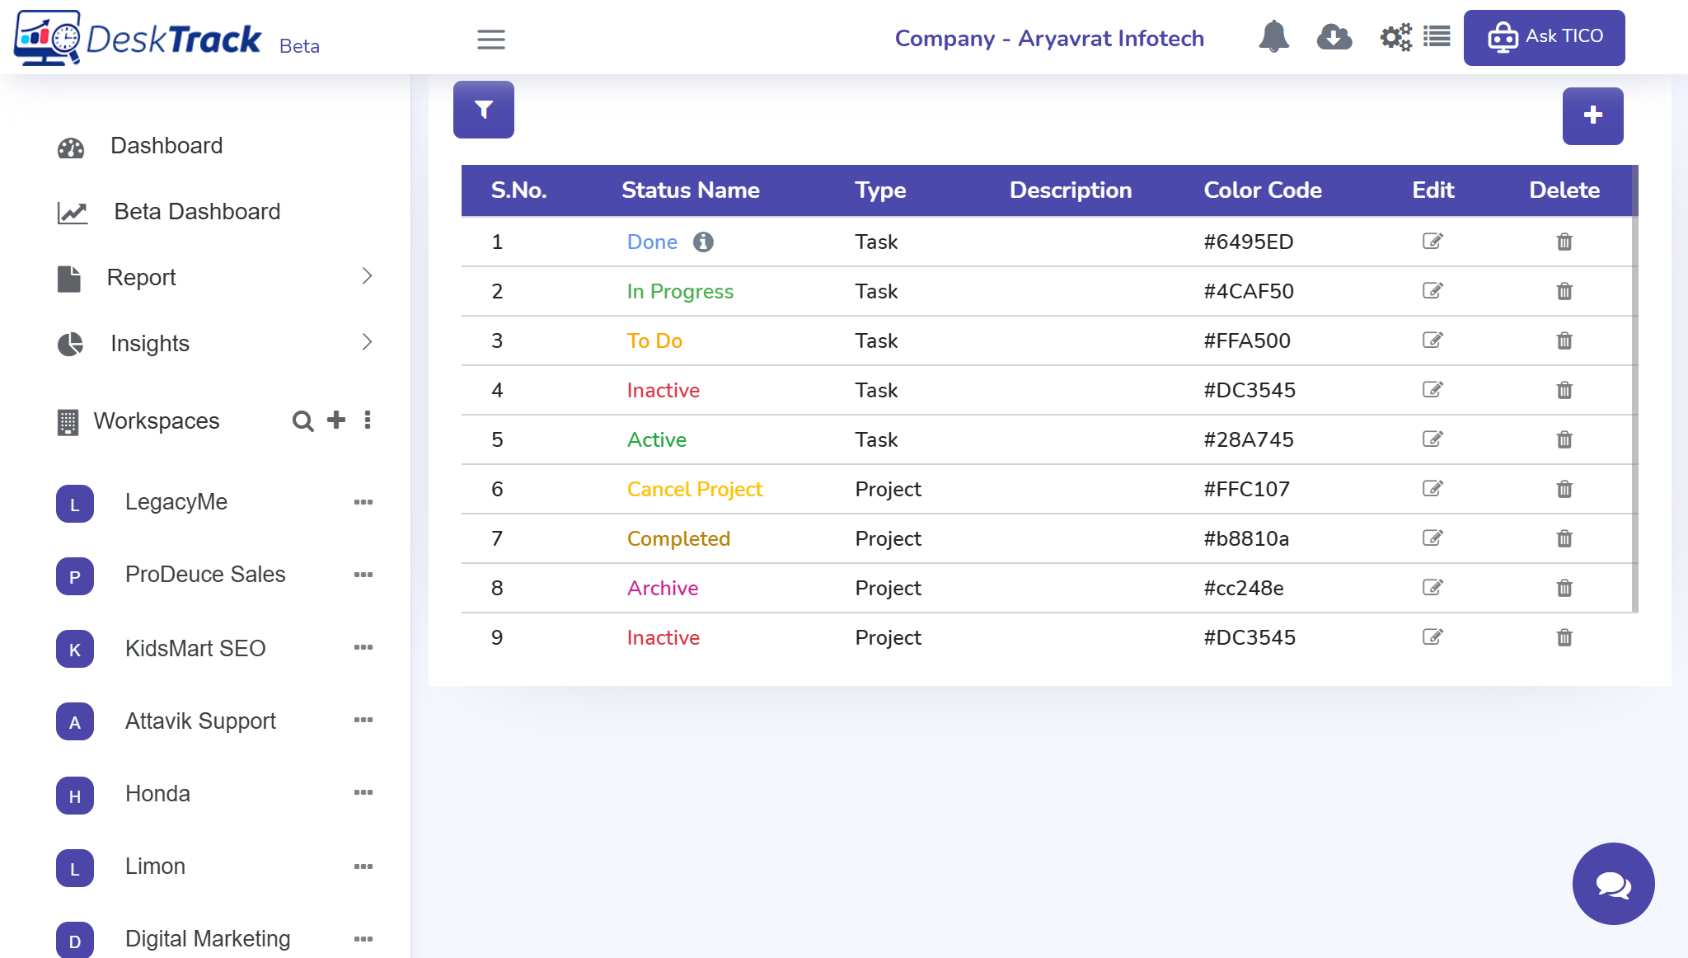
Task: Delete the Cancel Project status
Action: coord(1564,489)
